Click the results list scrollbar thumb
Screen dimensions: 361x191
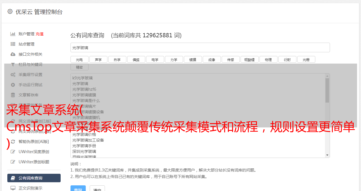tap(327, 90)
